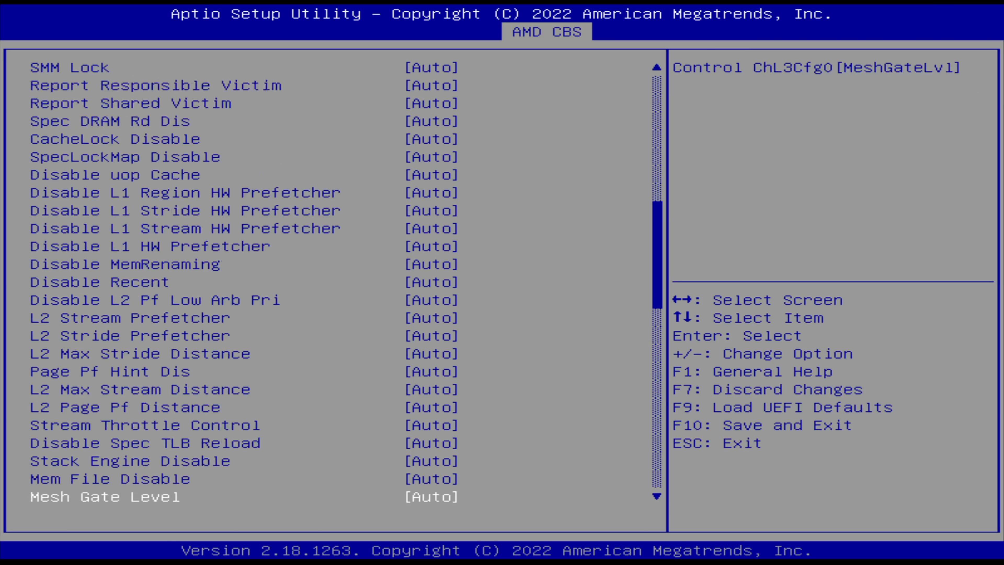Open the Stream Throttle Control [Auto] value
The image size is (1004, 565).
[431, 425]
